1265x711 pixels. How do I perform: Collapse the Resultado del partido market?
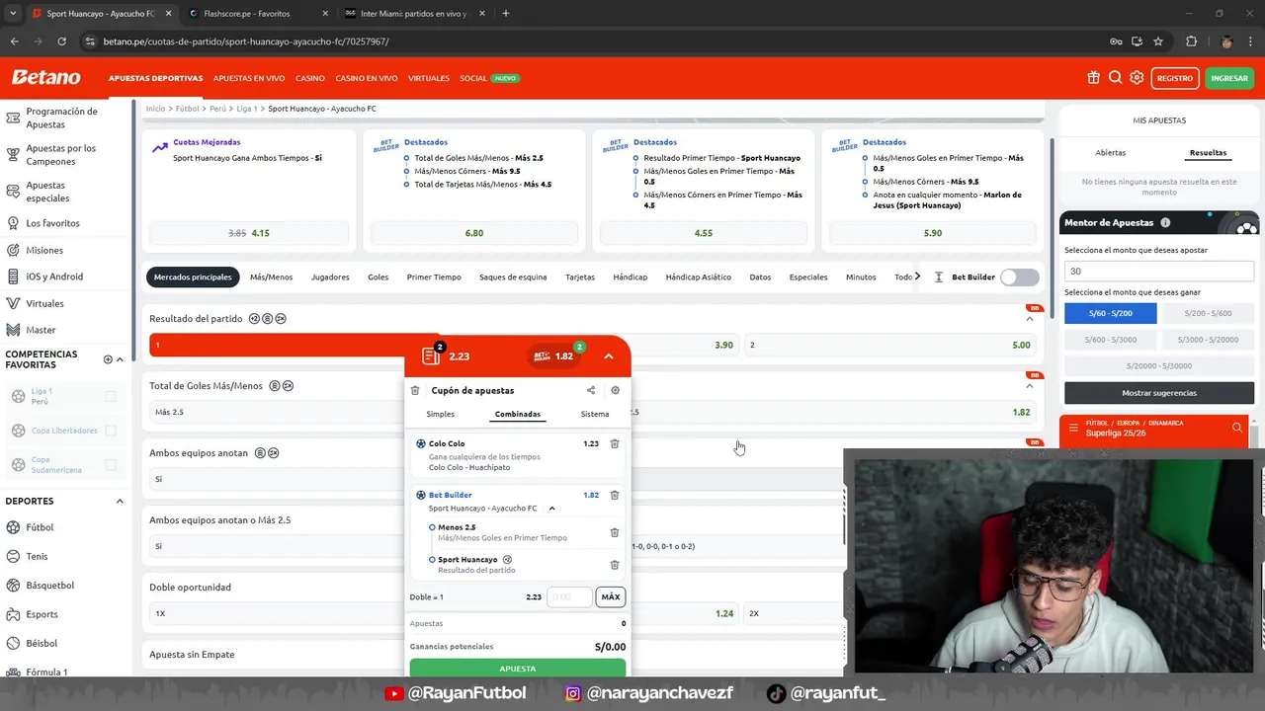(1030, 319)
